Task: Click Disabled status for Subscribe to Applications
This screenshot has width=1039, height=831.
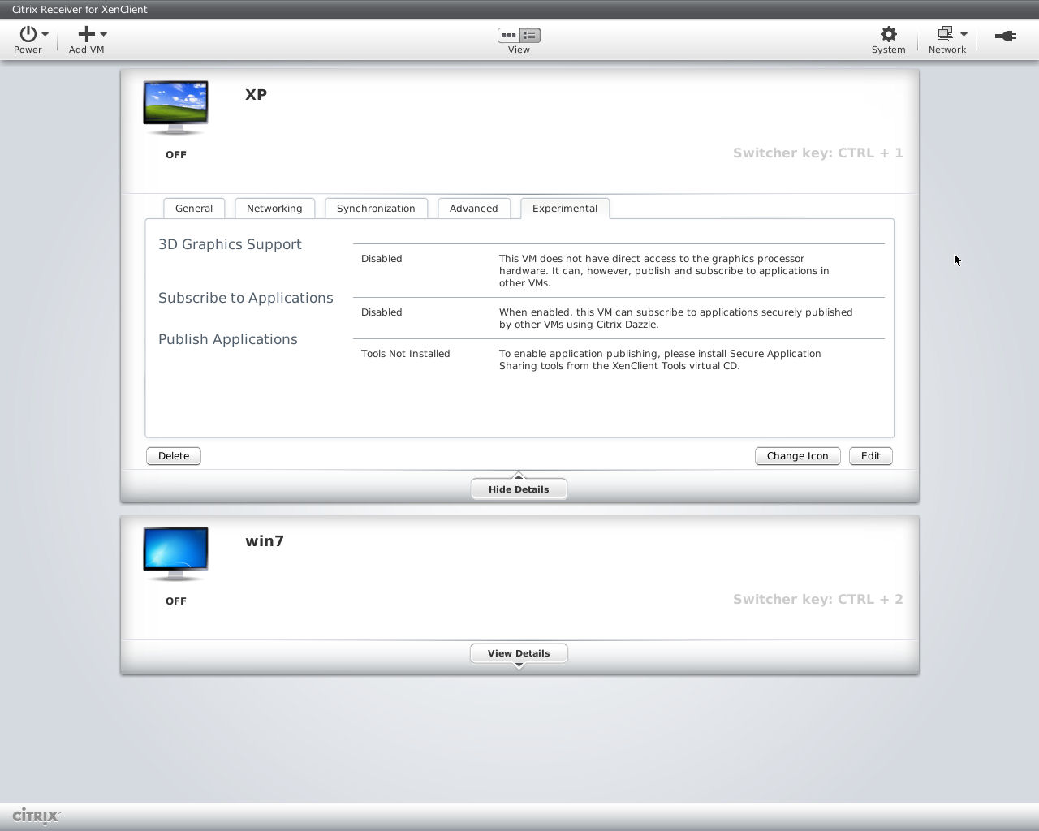Action: coord(382,312)
